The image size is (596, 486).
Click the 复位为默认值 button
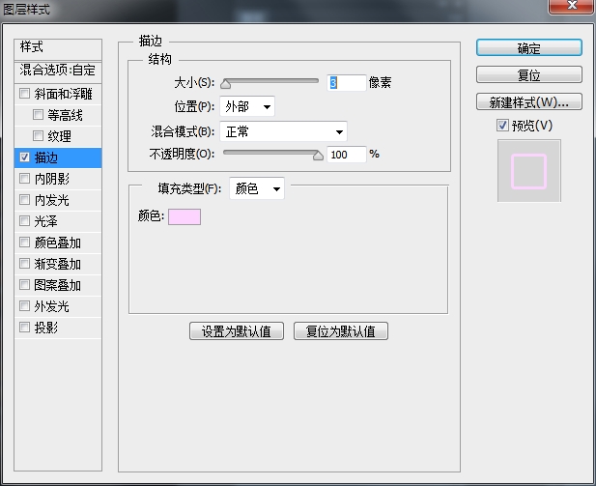coord(341,330)
